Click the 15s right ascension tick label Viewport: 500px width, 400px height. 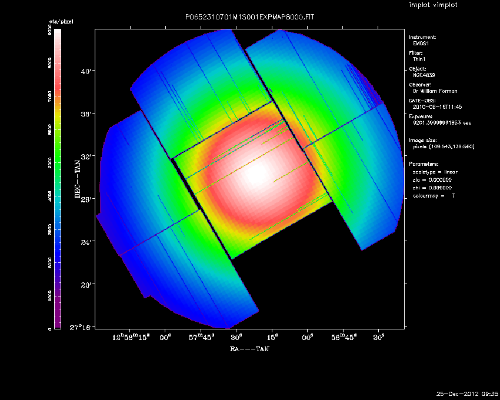point(272,337)
